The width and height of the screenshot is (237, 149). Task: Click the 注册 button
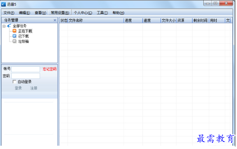click(x=34, y=88)
